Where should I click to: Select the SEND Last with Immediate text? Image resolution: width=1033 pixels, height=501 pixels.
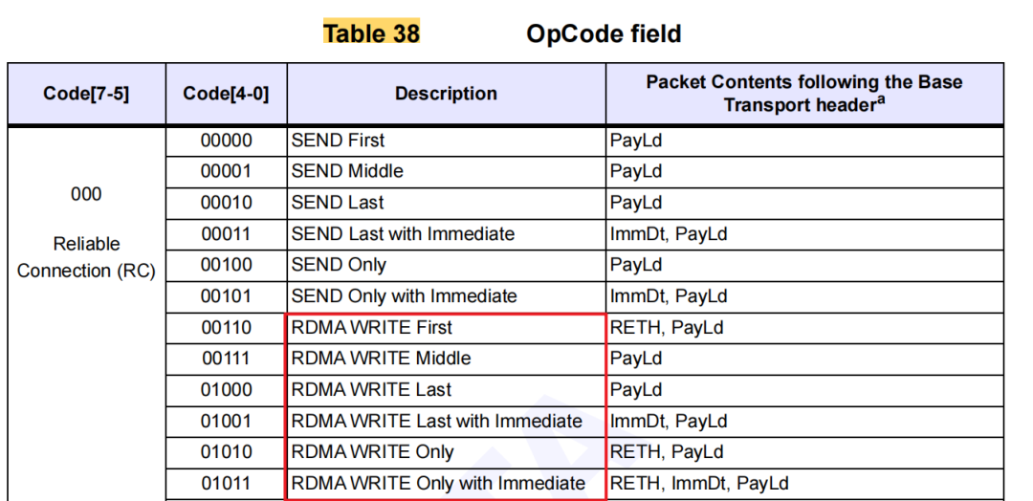point(403,234)
